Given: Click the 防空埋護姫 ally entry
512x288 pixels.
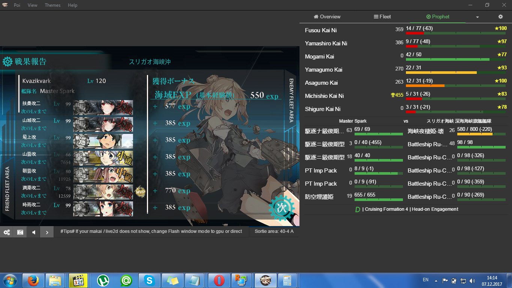Looking at the screenshot, I should tap(319, 197).
